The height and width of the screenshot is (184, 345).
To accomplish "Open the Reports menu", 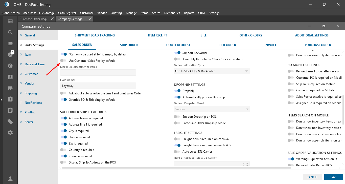I will pos(189,13).
